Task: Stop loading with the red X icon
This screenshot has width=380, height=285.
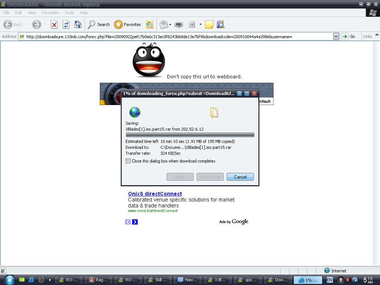Action: coord(54,24)
